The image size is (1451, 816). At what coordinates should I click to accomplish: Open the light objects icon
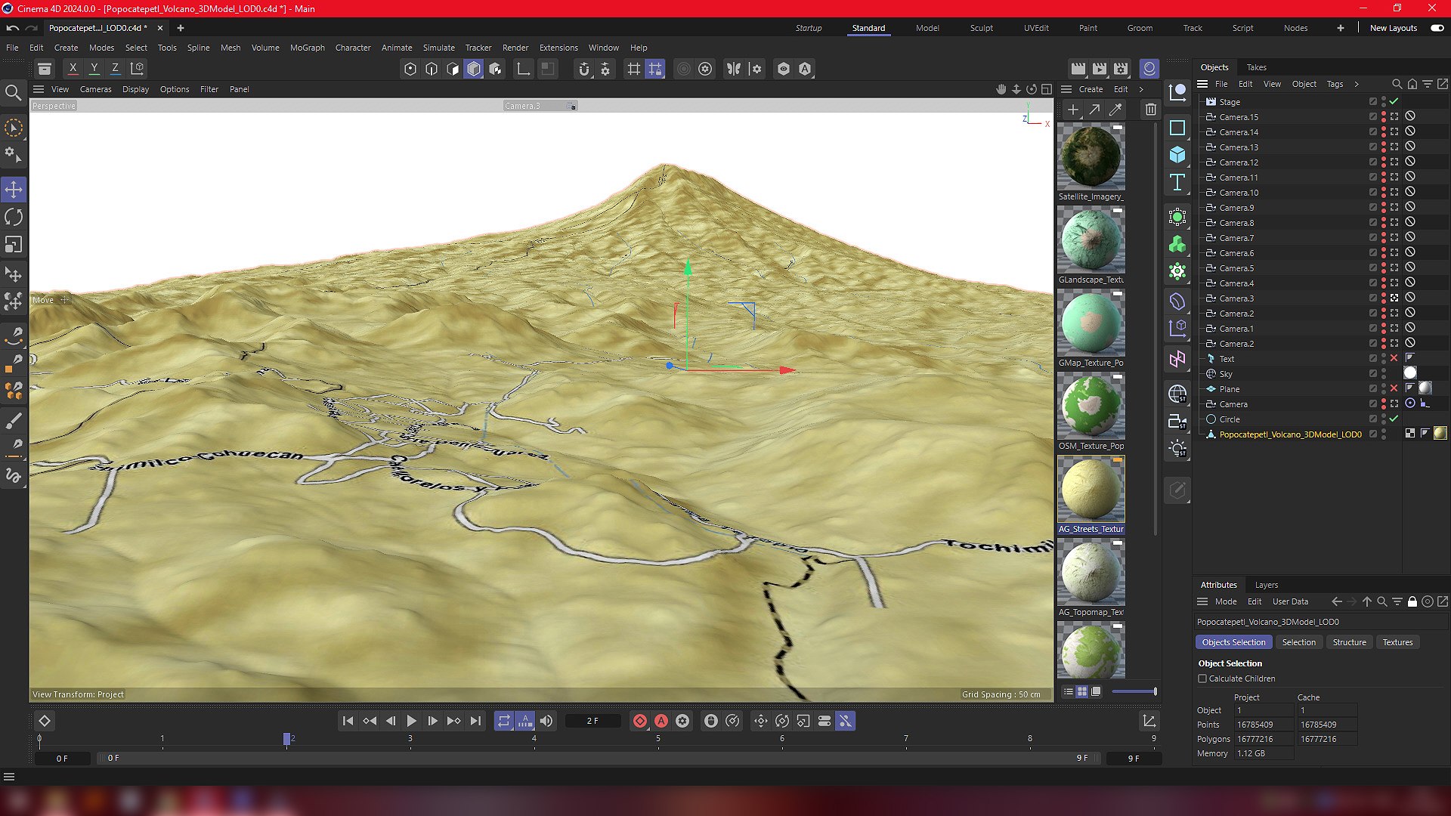(x=1177, y=449)
